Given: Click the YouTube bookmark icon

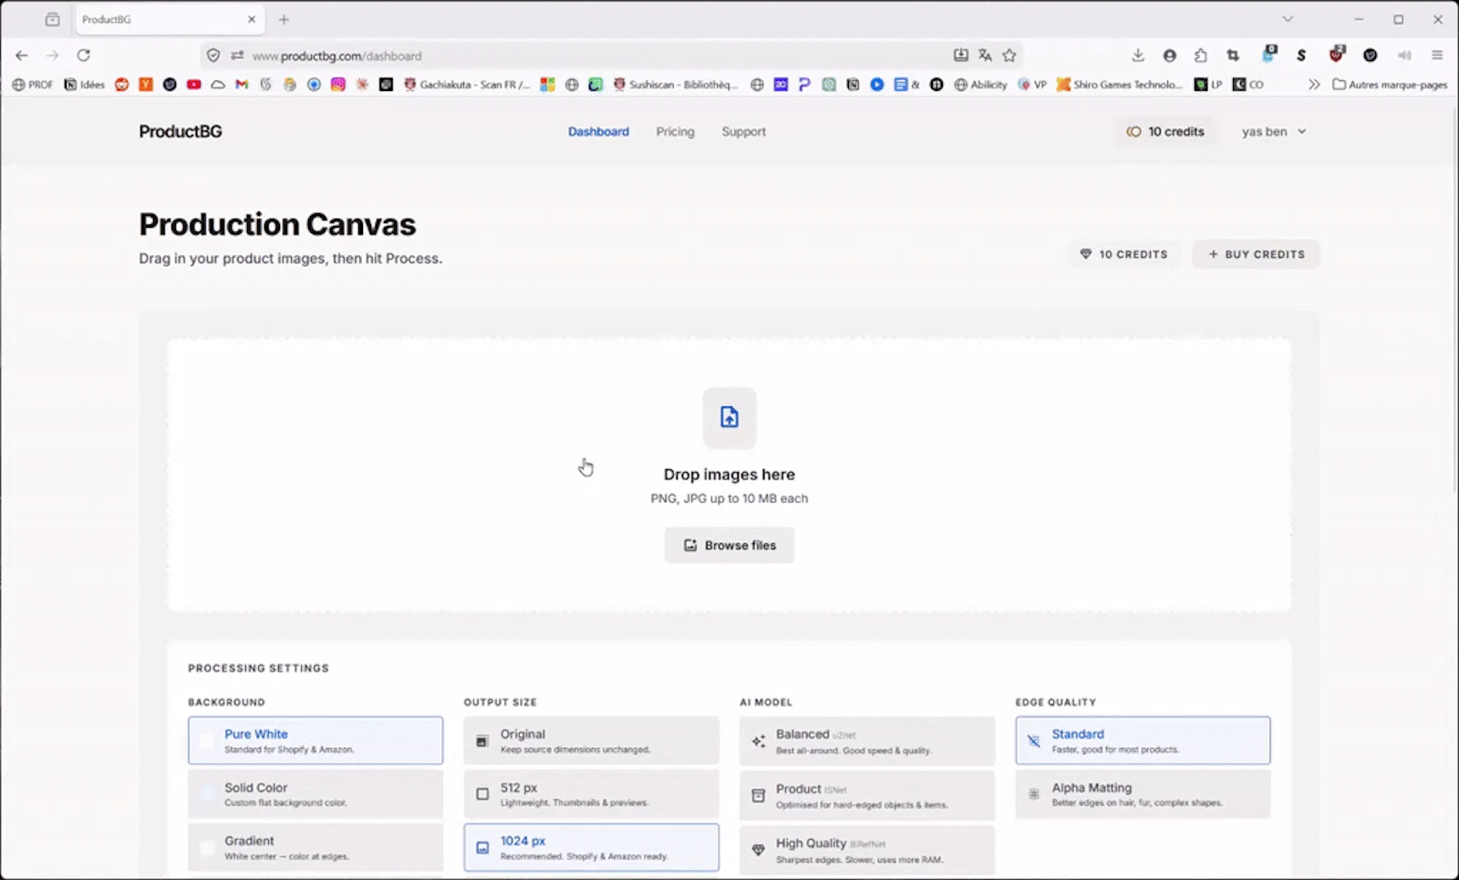Looking at the screenshot, I should (x=193, y=85).
